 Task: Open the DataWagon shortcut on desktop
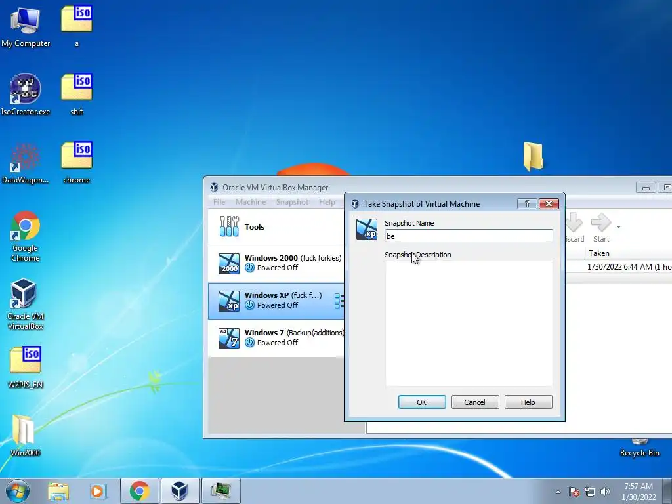(26, 163)
